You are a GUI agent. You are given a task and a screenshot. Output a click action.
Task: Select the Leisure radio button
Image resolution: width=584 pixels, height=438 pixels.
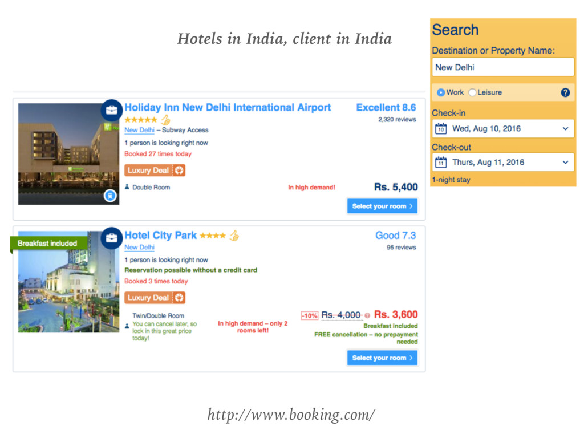(x=472, y=92)
